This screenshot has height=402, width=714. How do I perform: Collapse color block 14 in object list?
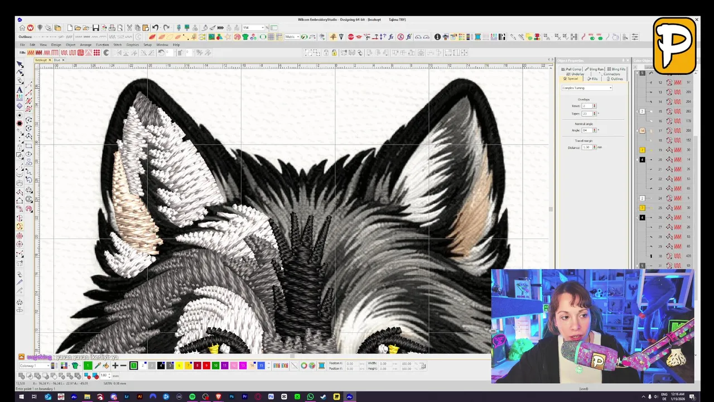pos(637,131)
